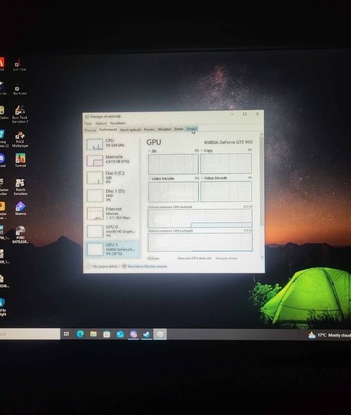Open the chat app icon left of Steam
The image size is (351, 415).
point(133,334)
